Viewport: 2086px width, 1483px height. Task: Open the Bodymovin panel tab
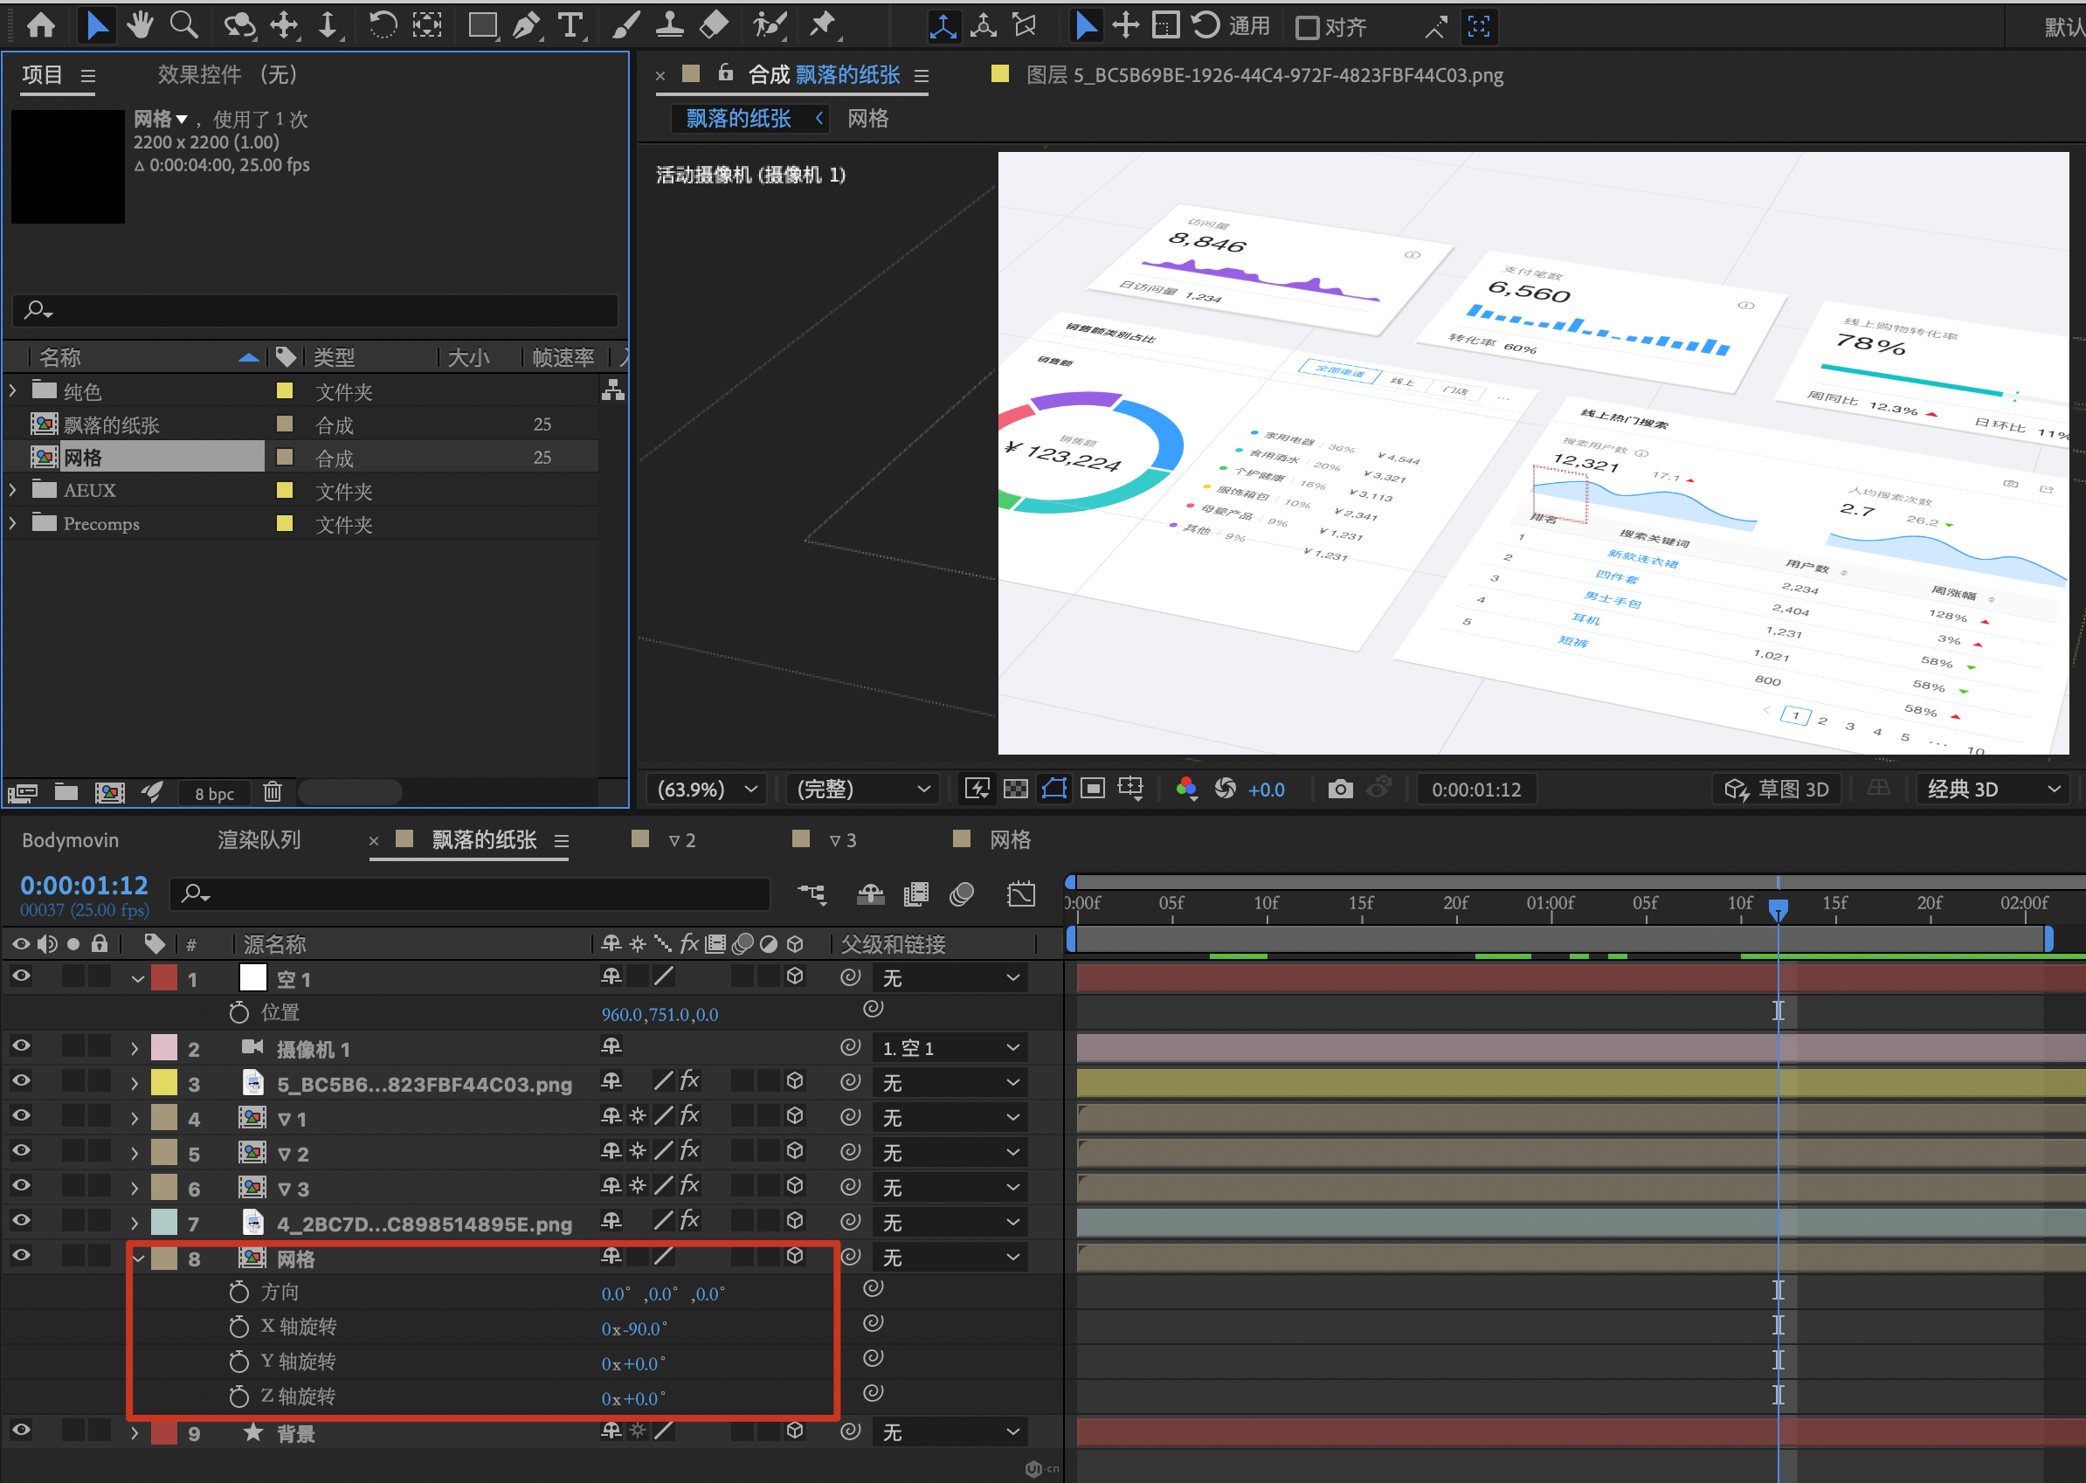[x=69, y=839]
